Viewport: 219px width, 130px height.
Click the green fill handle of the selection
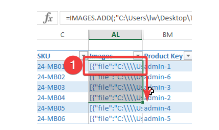143,103
